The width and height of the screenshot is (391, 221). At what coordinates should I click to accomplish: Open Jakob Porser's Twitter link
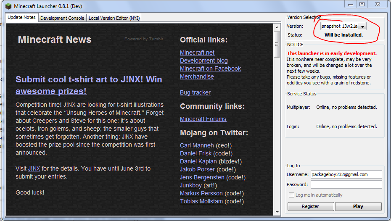(197, 169)
